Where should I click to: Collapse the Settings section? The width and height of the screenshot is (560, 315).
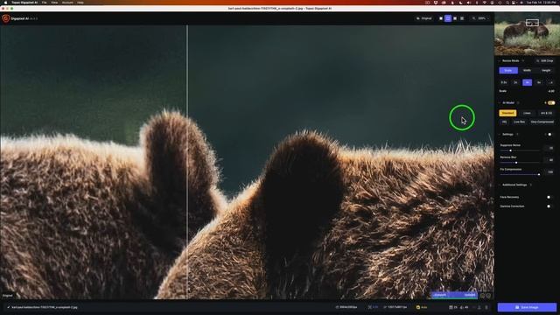click(x=500, y=134)
